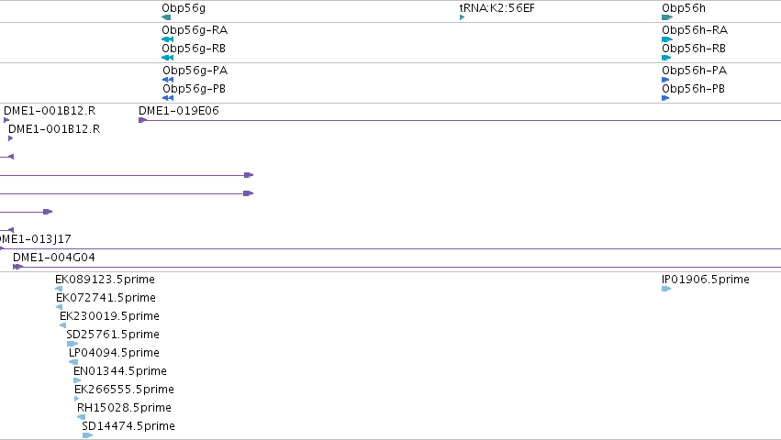
Task: Select the blue glyph beneath Obp56h-PB
Action: pyautogui.click(x=665, y=98)
